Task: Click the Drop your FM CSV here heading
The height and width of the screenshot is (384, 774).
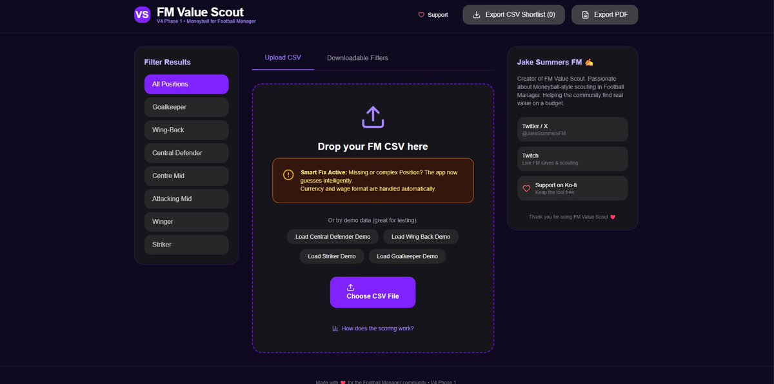Action: pos(373,147)
